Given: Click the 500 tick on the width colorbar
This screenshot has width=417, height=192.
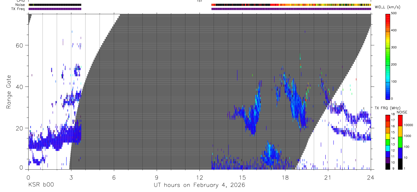Looking at the screenshot, I should tap(394, 13).
